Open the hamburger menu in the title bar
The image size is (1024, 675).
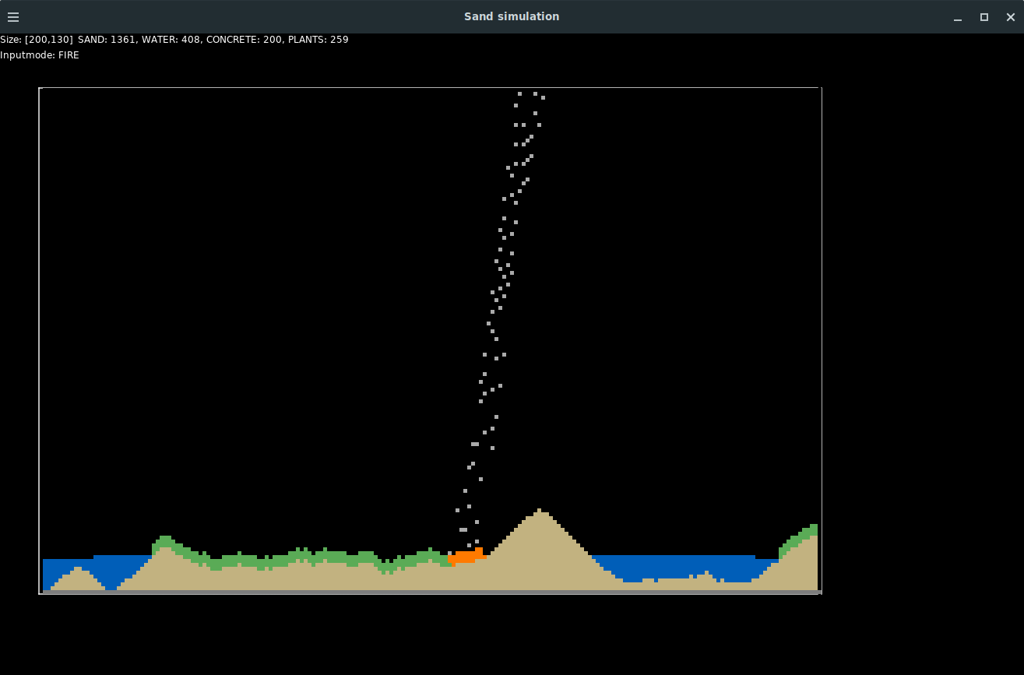pos(13,17)
